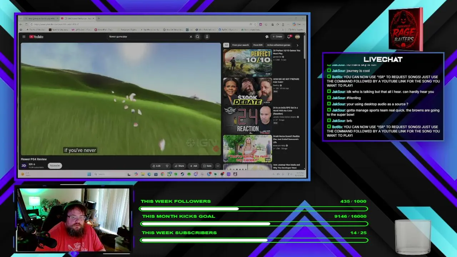457x257 pixels.
Task: Close the Flower PS4 Review browser tab
Action: click(x=94, y=18)
